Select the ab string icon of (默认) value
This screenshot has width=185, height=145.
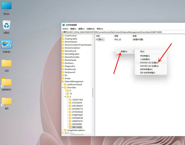[97, 39]
